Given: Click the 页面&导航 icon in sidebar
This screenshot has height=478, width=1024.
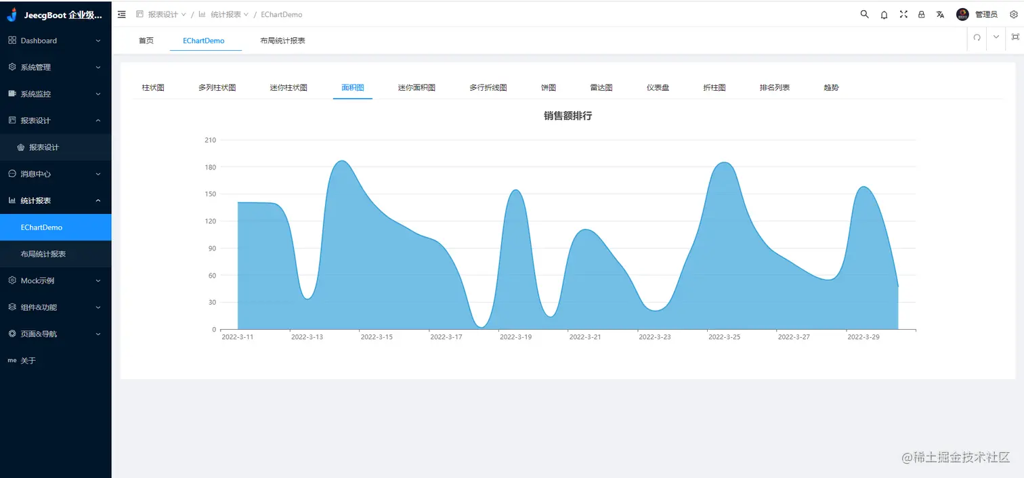Looking at the screenshot, I should pos(12,334).
